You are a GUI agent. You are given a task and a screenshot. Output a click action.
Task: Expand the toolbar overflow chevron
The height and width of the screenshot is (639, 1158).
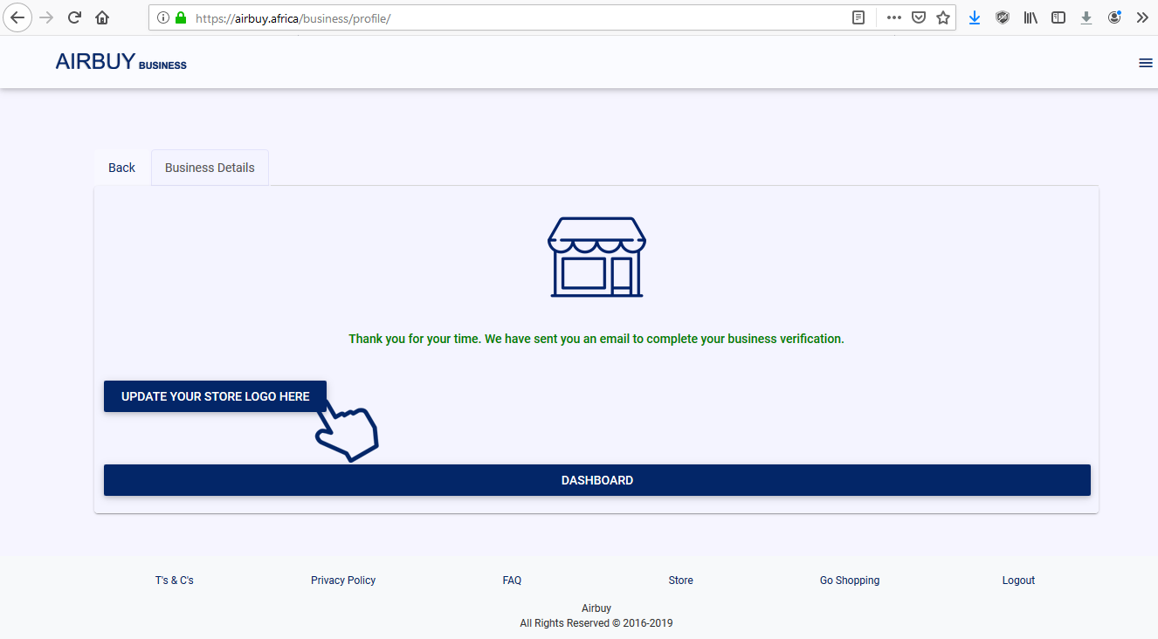point(1141,17)
